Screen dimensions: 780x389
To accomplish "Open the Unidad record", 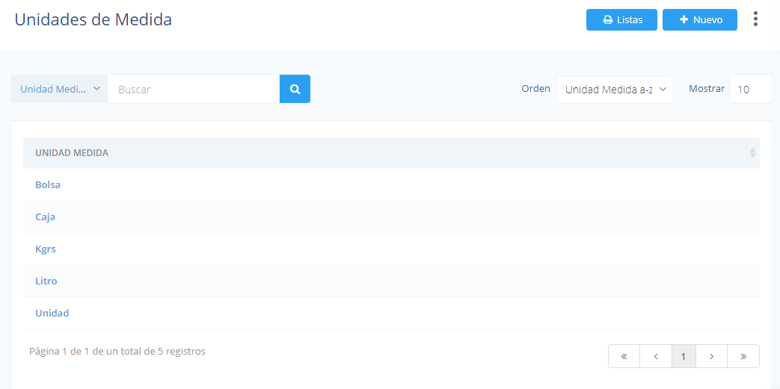I will 52,314.
